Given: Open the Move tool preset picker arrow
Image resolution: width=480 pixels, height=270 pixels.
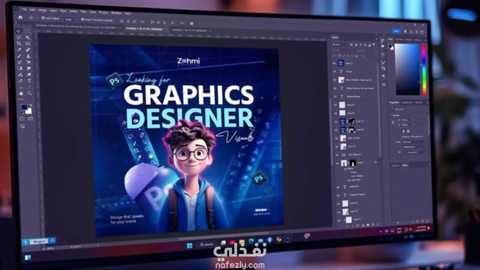Looking at the screenshot, I should pos(37,18).
